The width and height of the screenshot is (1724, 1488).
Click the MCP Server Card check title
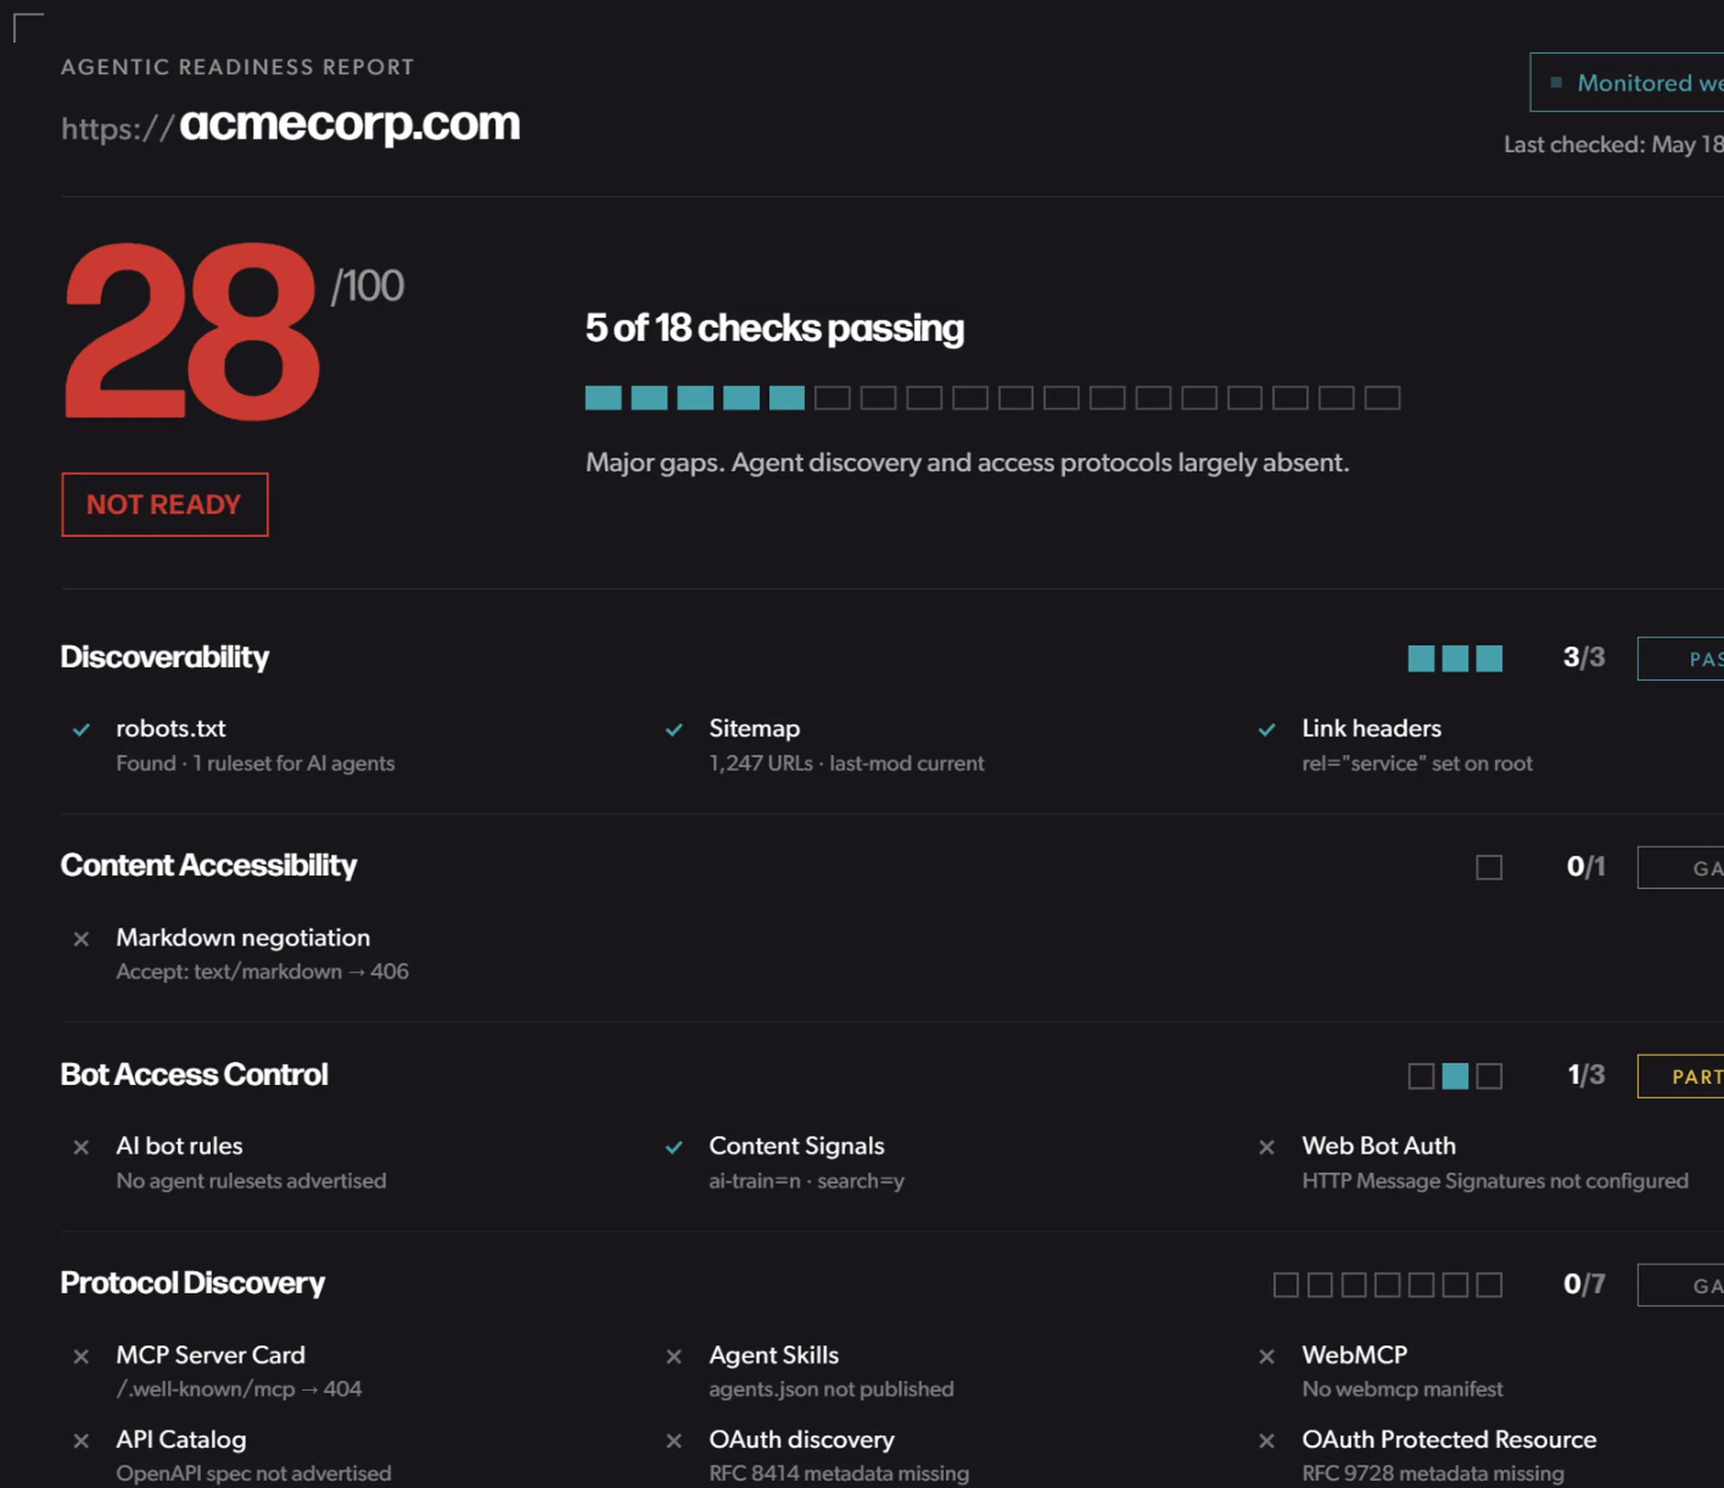[x=210, y=1355]
